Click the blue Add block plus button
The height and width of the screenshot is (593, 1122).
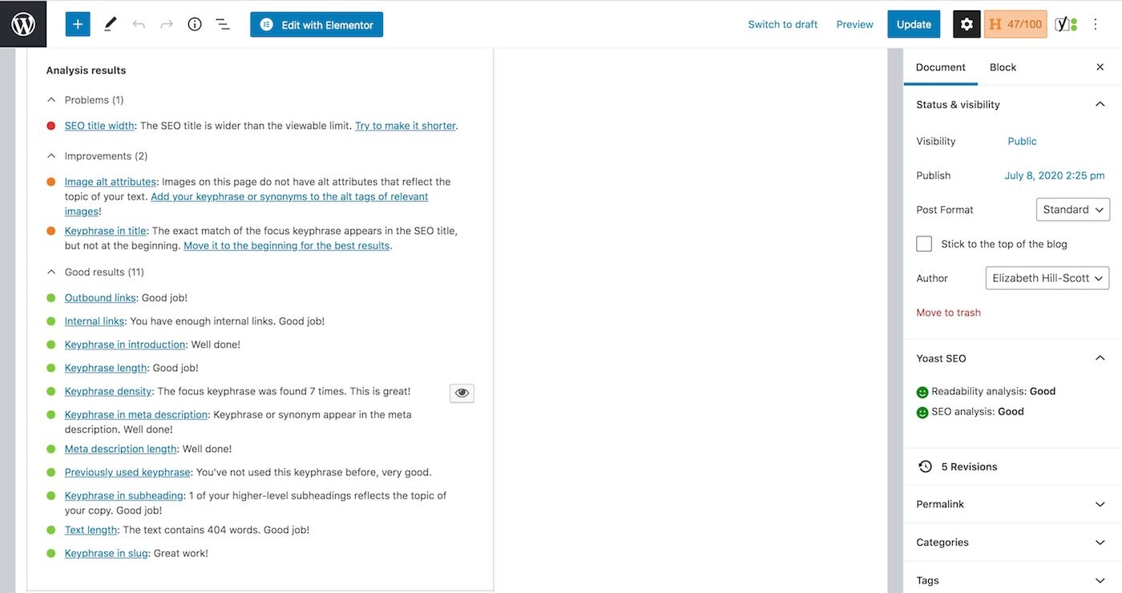[78, 24]
